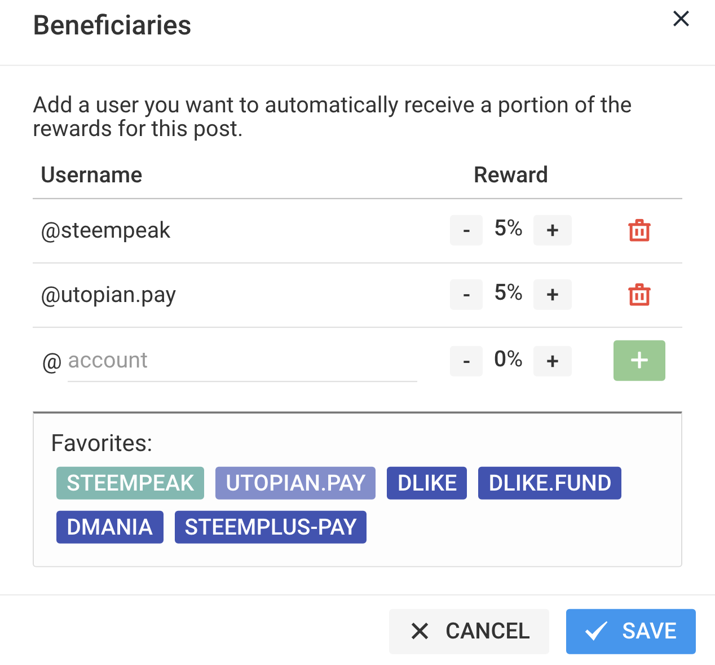Close the Beneficiaries dialog with X

(681, 19)
